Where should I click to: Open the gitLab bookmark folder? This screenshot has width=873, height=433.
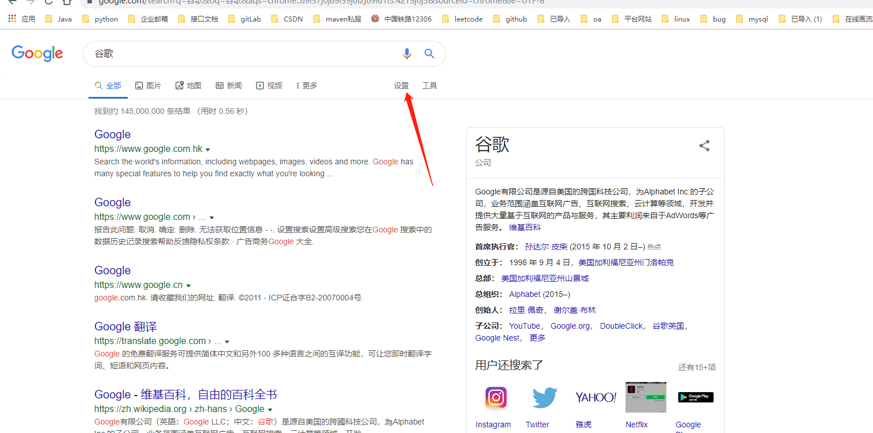pos(245,19)
